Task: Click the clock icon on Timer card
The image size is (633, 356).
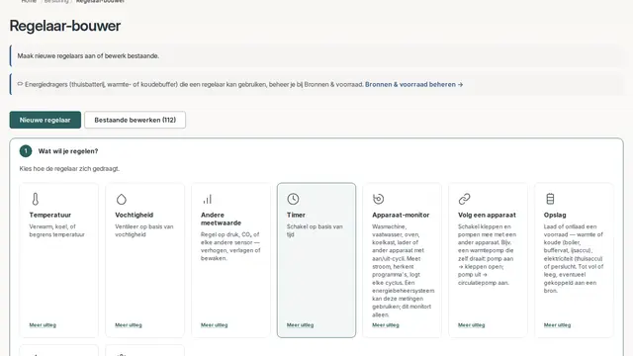Action: click(293, 199)
